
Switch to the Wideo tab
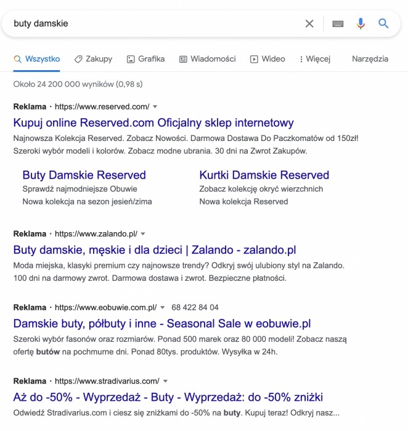267,59
